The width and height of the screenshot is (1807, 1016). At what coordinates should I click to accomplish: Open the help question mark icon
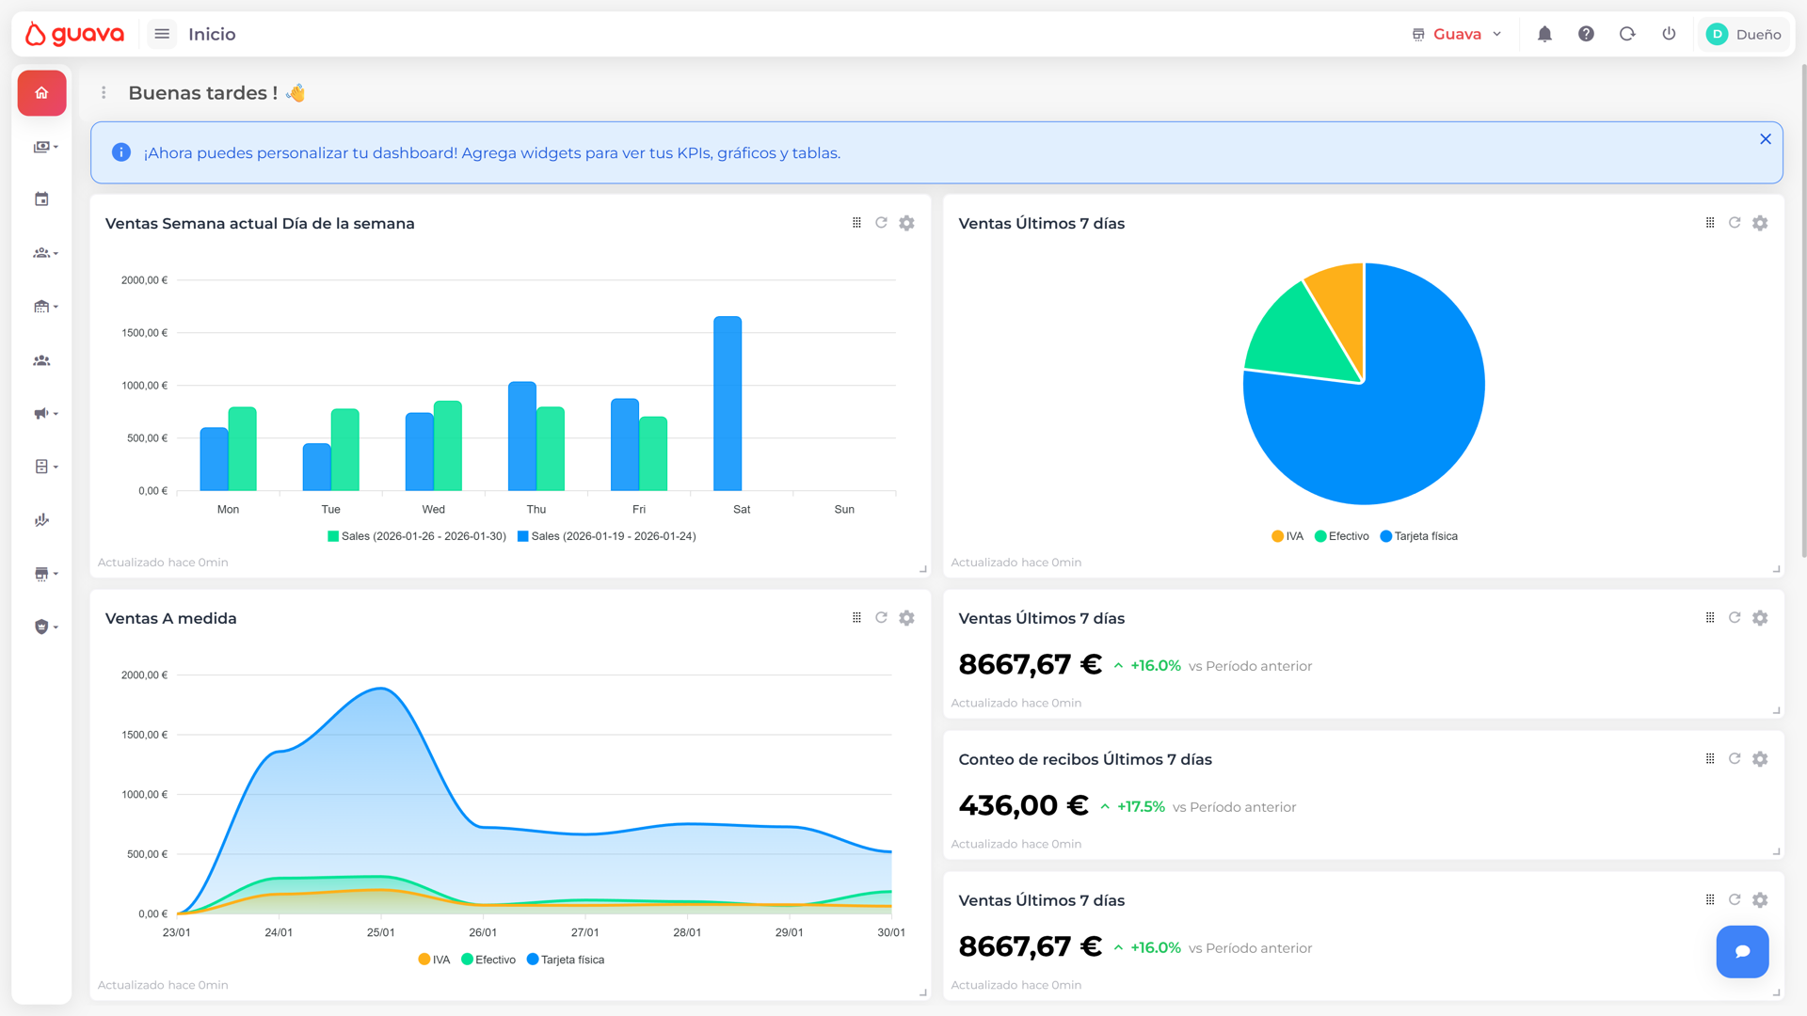1586,35
